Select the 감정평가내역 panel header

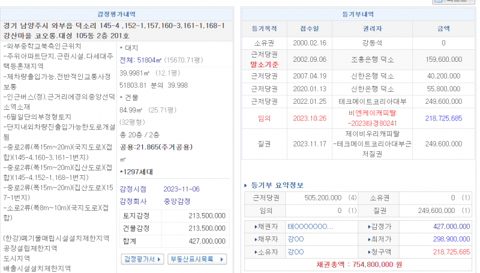click(x=116, y=13)
